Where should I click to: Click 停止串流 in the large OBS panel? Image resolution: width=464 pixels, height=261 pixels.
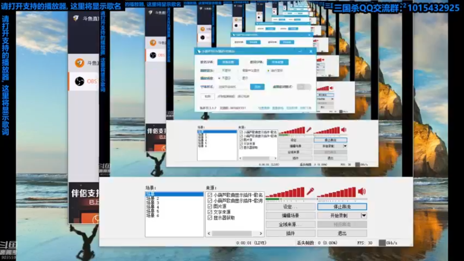pos(342,206)
